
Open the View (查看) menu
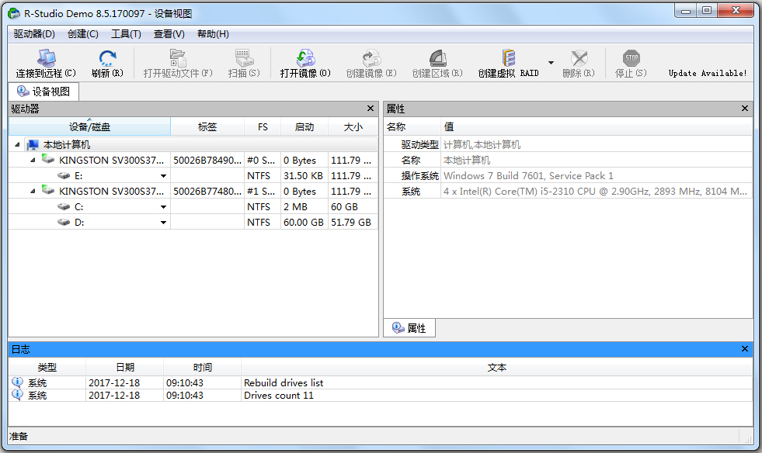tap(169, 34)
